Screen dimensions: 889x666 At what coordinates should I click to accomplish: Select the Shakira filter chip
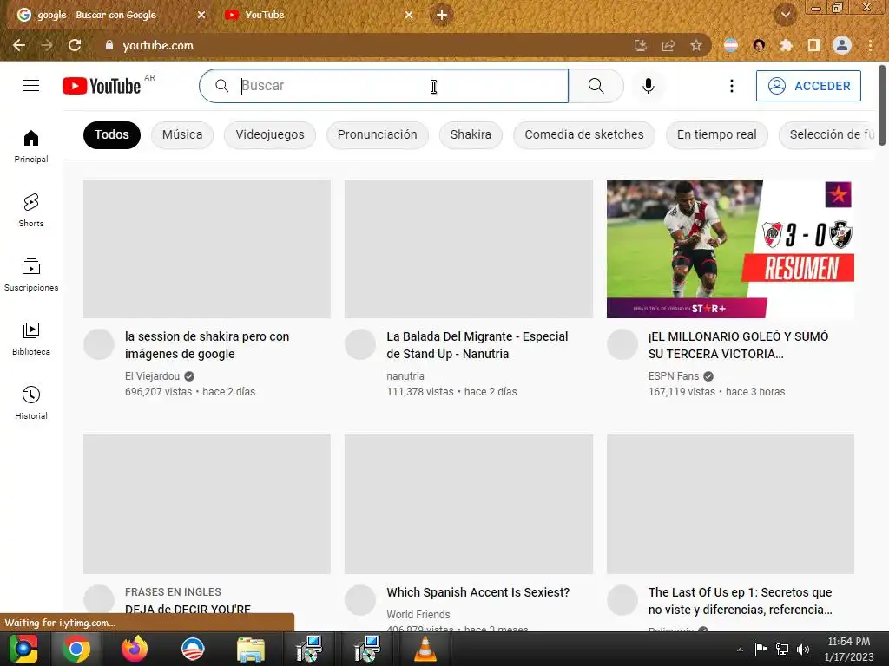coord(471,134)
